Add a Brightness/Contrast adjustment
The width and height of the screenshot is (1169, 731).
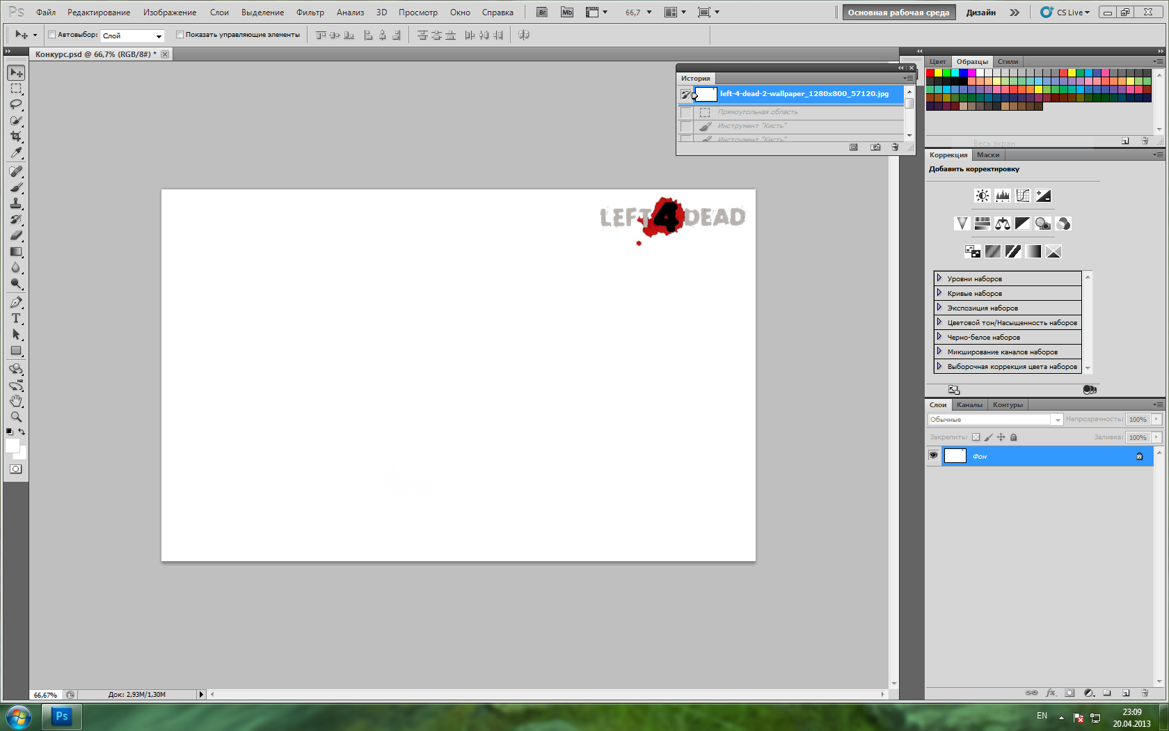(982, 196)
